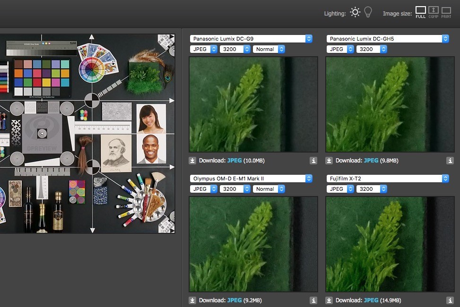460x307 pixels.
Task: Change the Olympus E-M1 Mark II JPEG dropdown
Action: [x=204, y=189]
